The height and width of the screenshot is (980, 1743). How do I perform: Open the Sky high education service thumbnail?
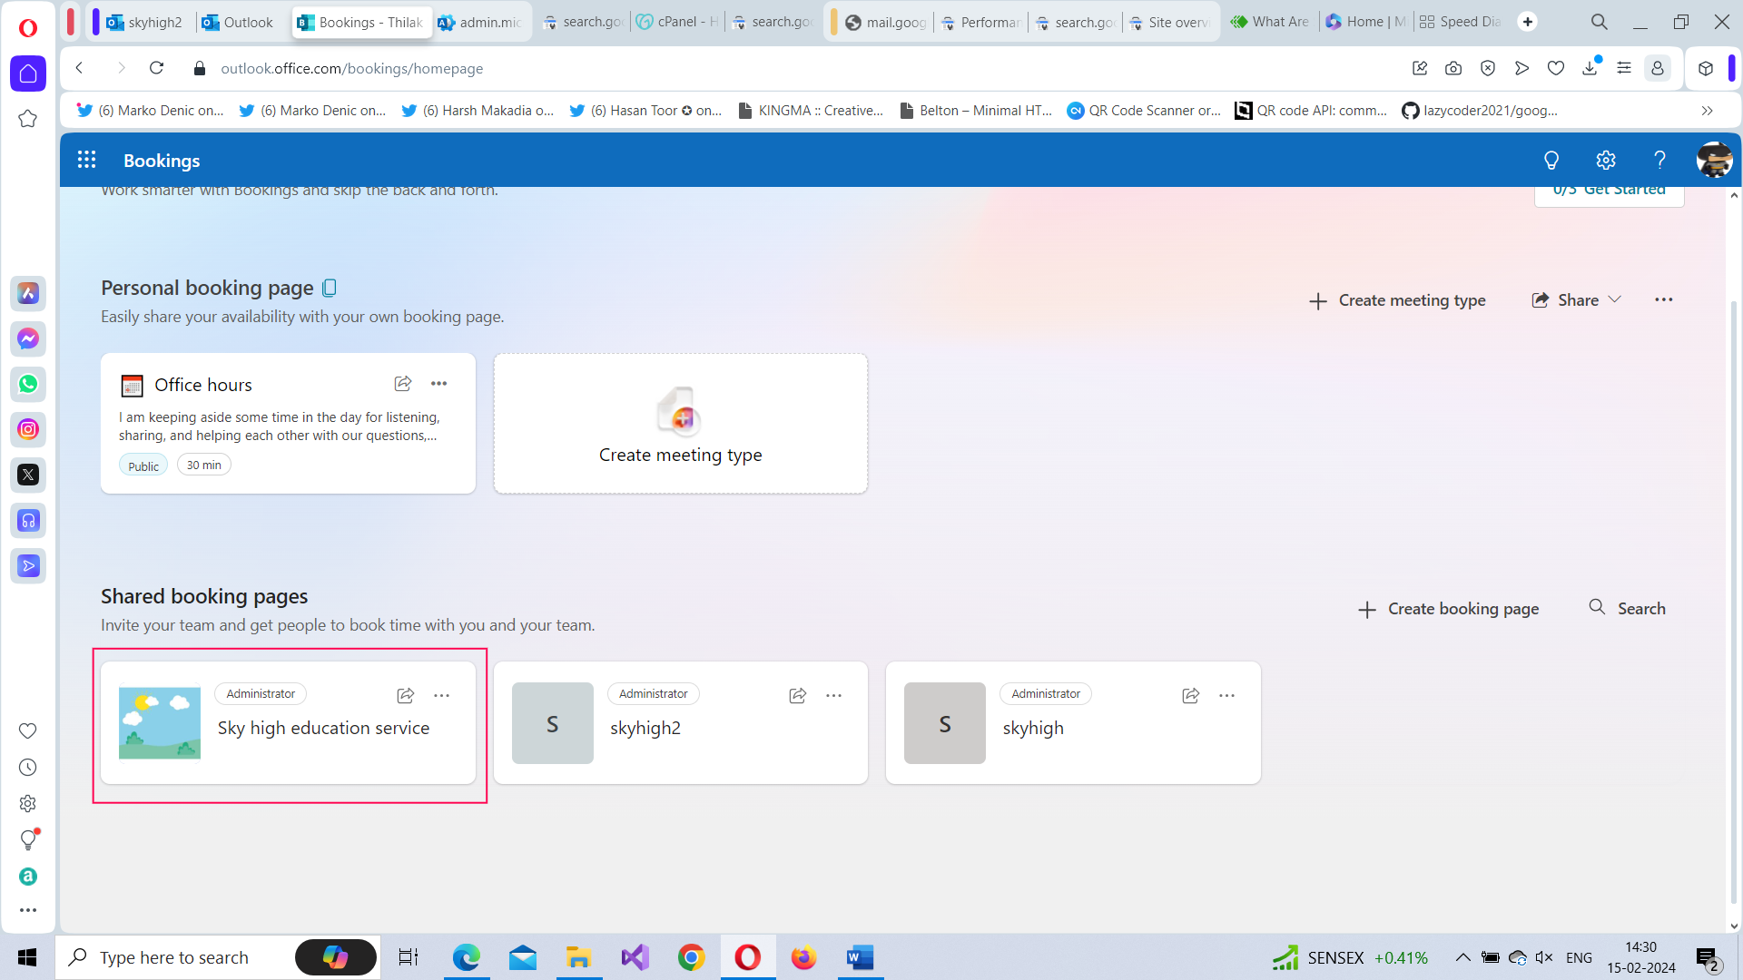[160, 722]
